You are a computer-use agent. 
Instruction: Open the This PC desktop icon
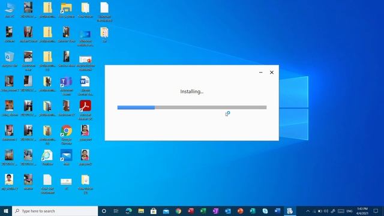click(x=10, y=10)
